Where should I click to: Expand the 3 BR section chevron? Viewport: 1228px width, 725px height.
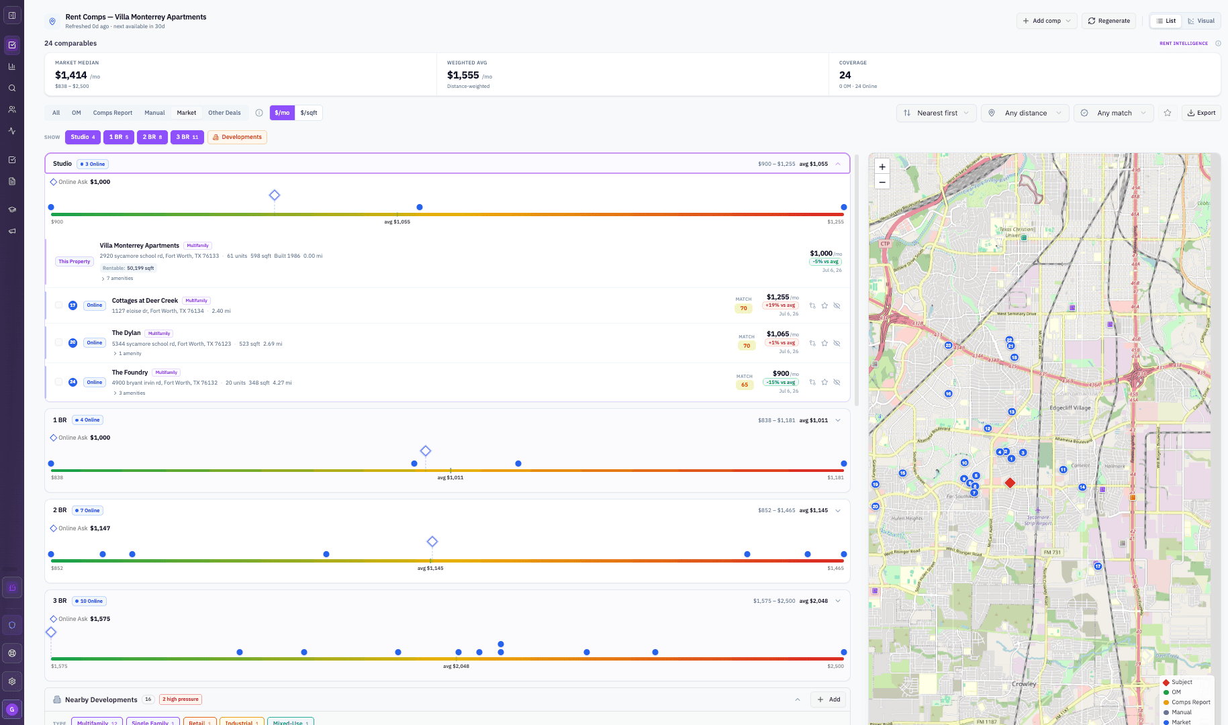pos(838,601)
